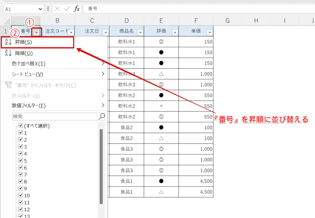This screenshot has width=315, height=218.
Task: Click 商品名 header cell
Action: [126, 31]
